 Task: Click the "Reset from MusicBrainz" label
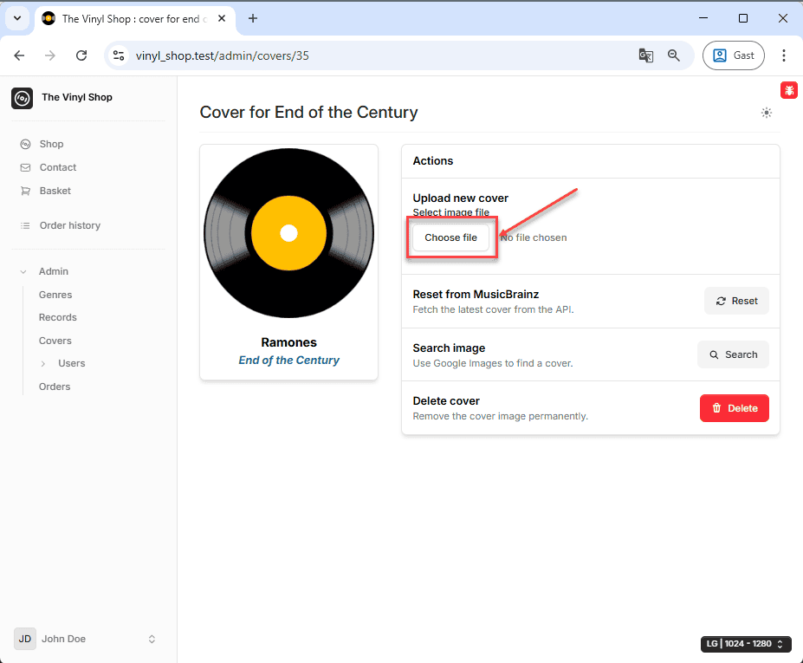click(x=476, y=294)
